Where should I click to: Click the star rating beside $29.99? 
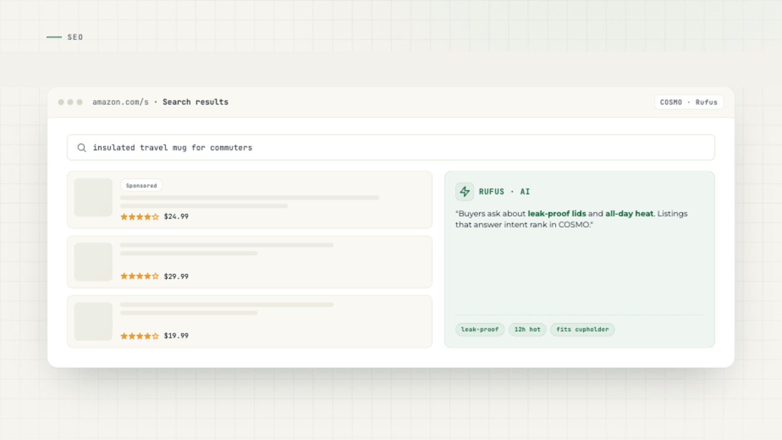140,276
